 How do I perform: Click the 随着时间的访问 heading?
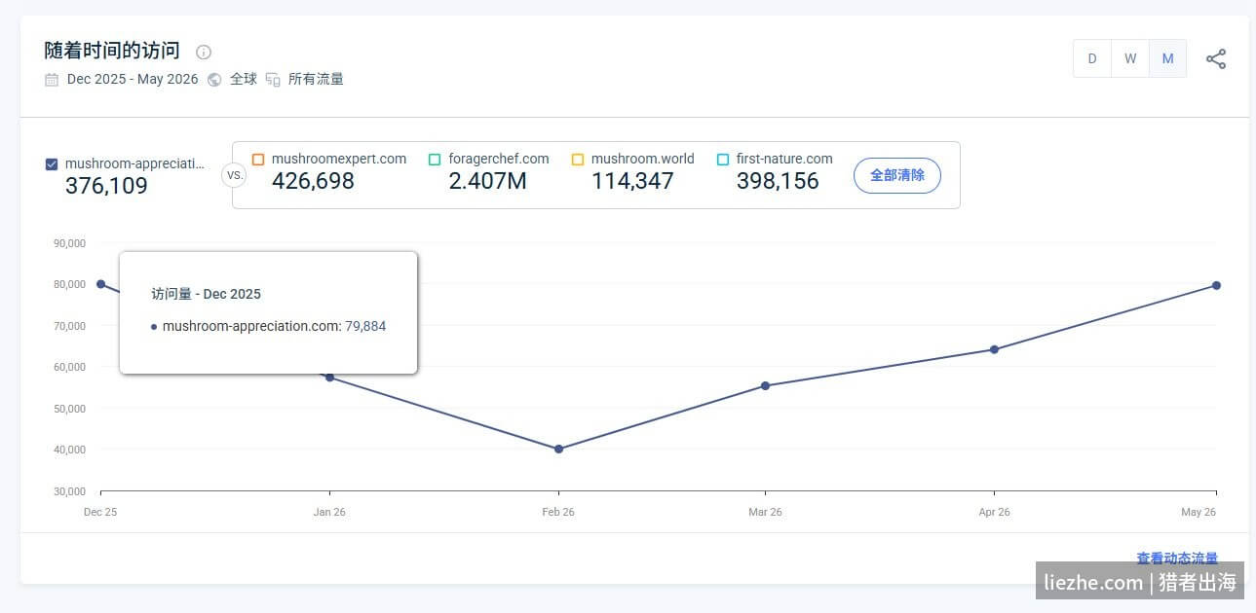pos(112,51)
